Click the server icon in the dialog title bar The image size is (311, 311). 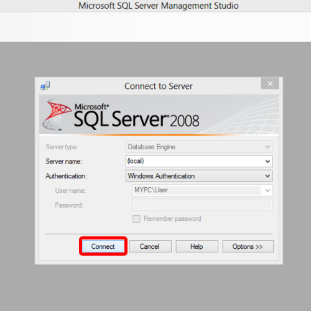coord(45,86)
